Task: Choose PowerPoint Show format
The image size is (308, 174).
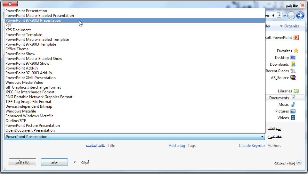Action: click(x=135, y=54)
